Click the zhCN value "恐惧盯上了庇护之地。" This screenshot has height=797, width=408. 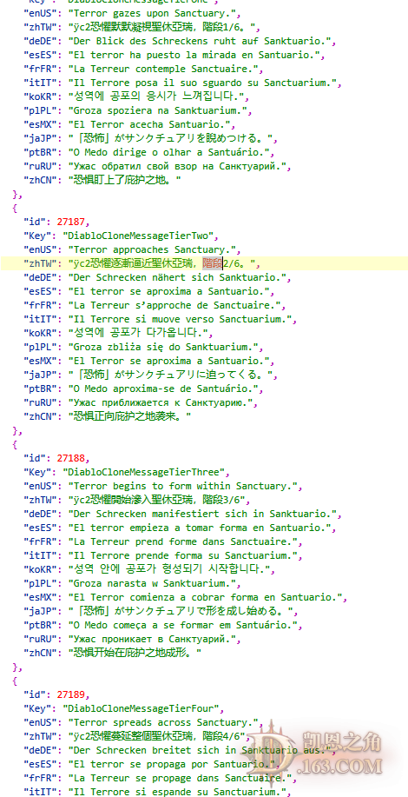[125, 180]
